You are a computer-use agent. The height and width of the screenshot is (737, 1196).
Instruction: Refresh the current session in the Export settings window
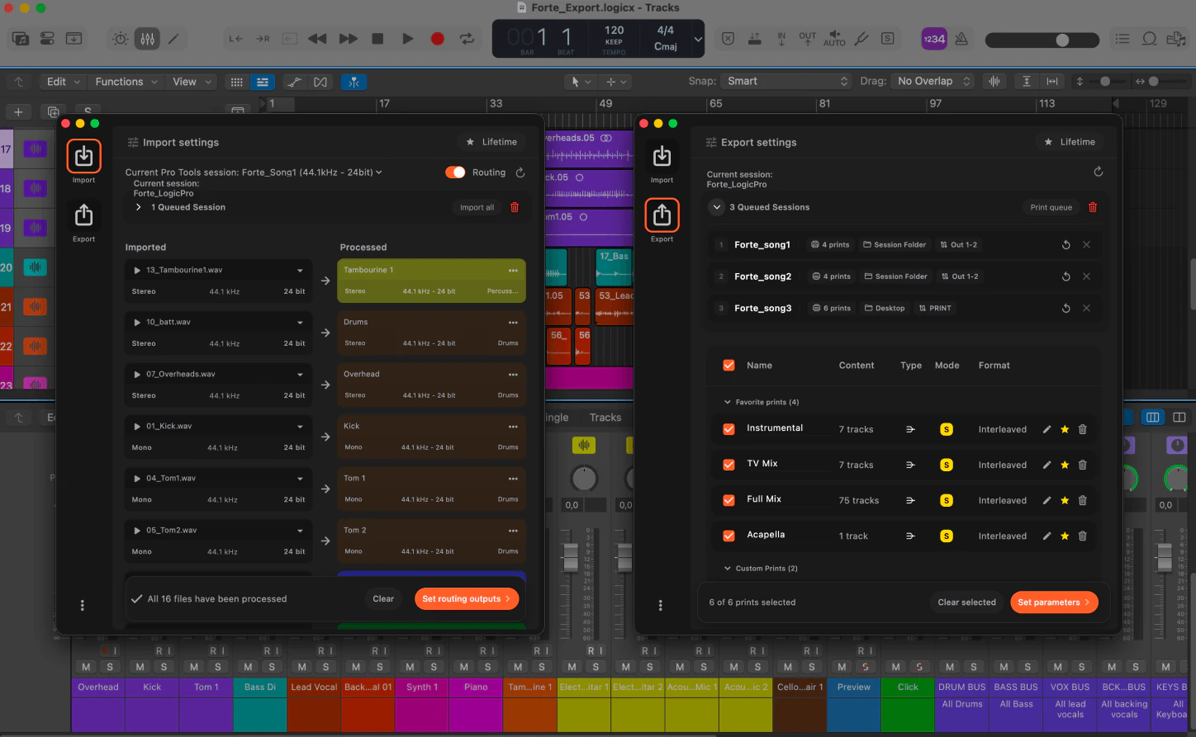1098,172
